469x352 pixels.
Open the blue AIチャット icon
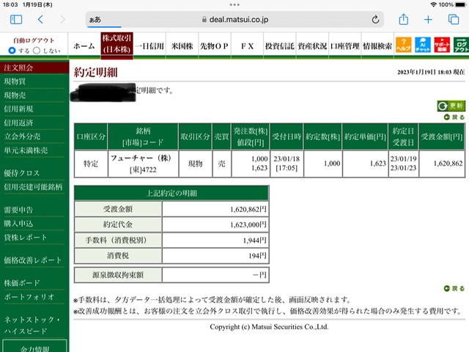click(x=423, y=45)
